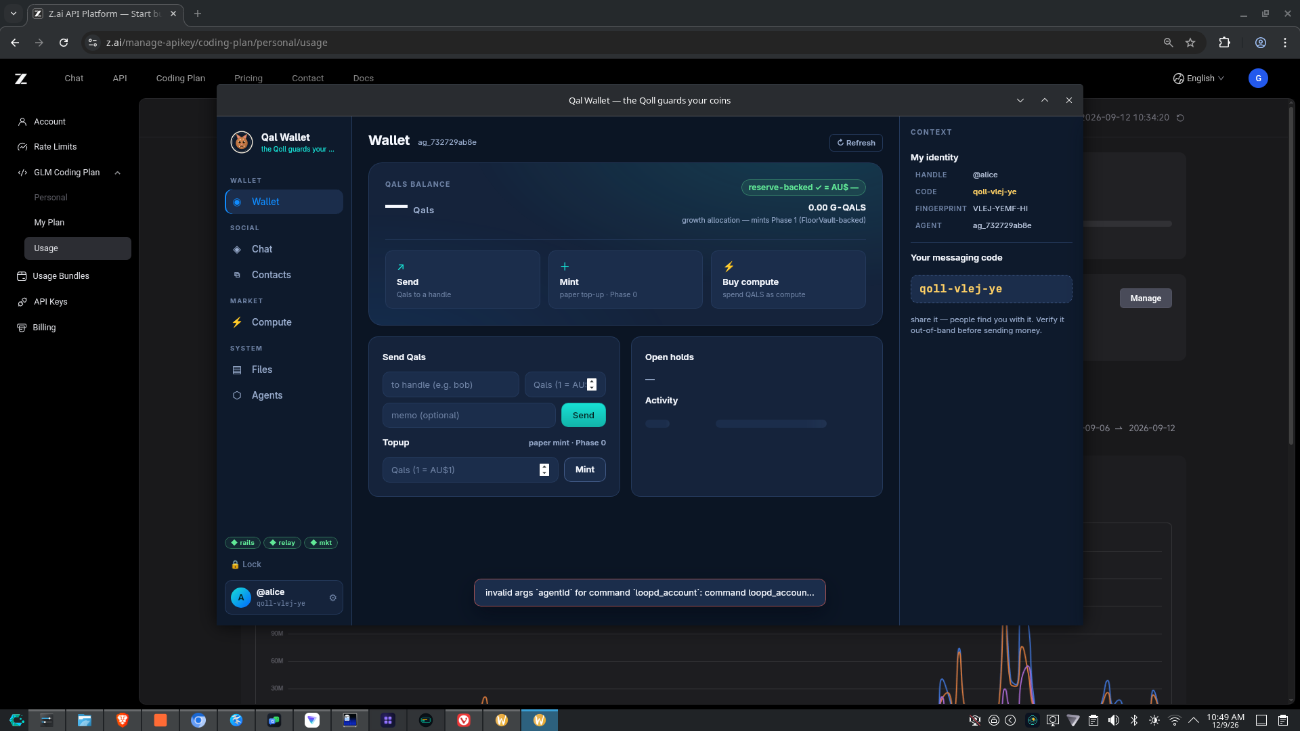Open the API Keys page
Image resolution: width=1300 pixels, height=731 pixels.
tap(51, 302)
